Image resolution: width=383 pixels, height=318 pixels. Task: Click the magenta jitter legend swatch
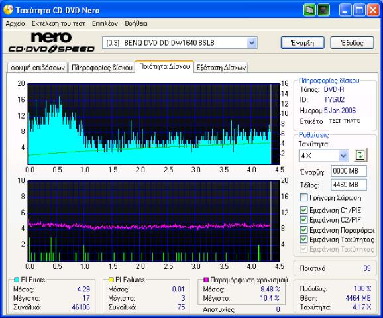(x=206, y=280)
